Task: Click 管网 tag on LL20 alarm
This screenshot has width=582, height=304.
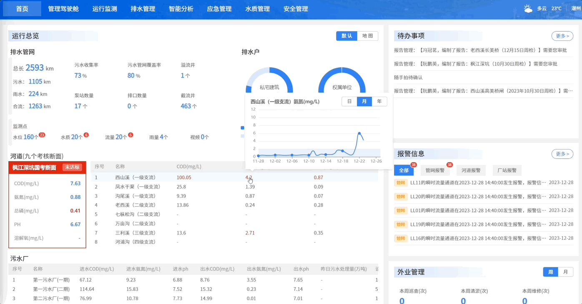Action: pyautogui.click(x=401, y=197)
